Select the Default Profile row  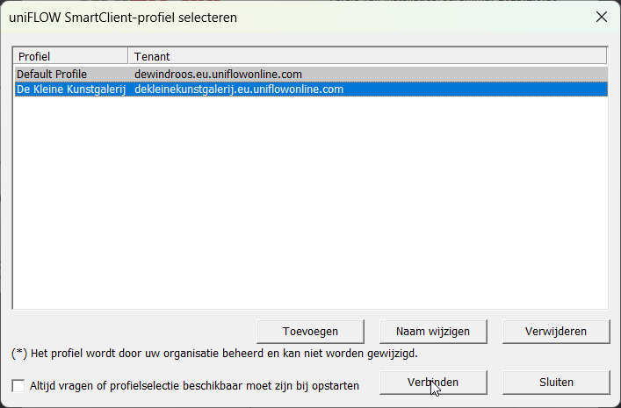click(x=52, y=75)
